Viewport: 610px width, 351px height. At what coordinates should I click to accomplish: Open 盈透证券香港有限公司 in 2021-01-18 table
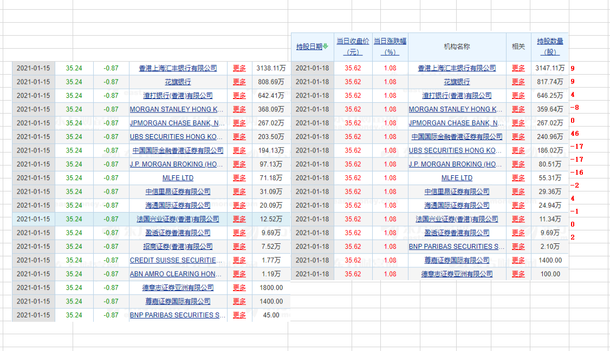click(457, 233)
